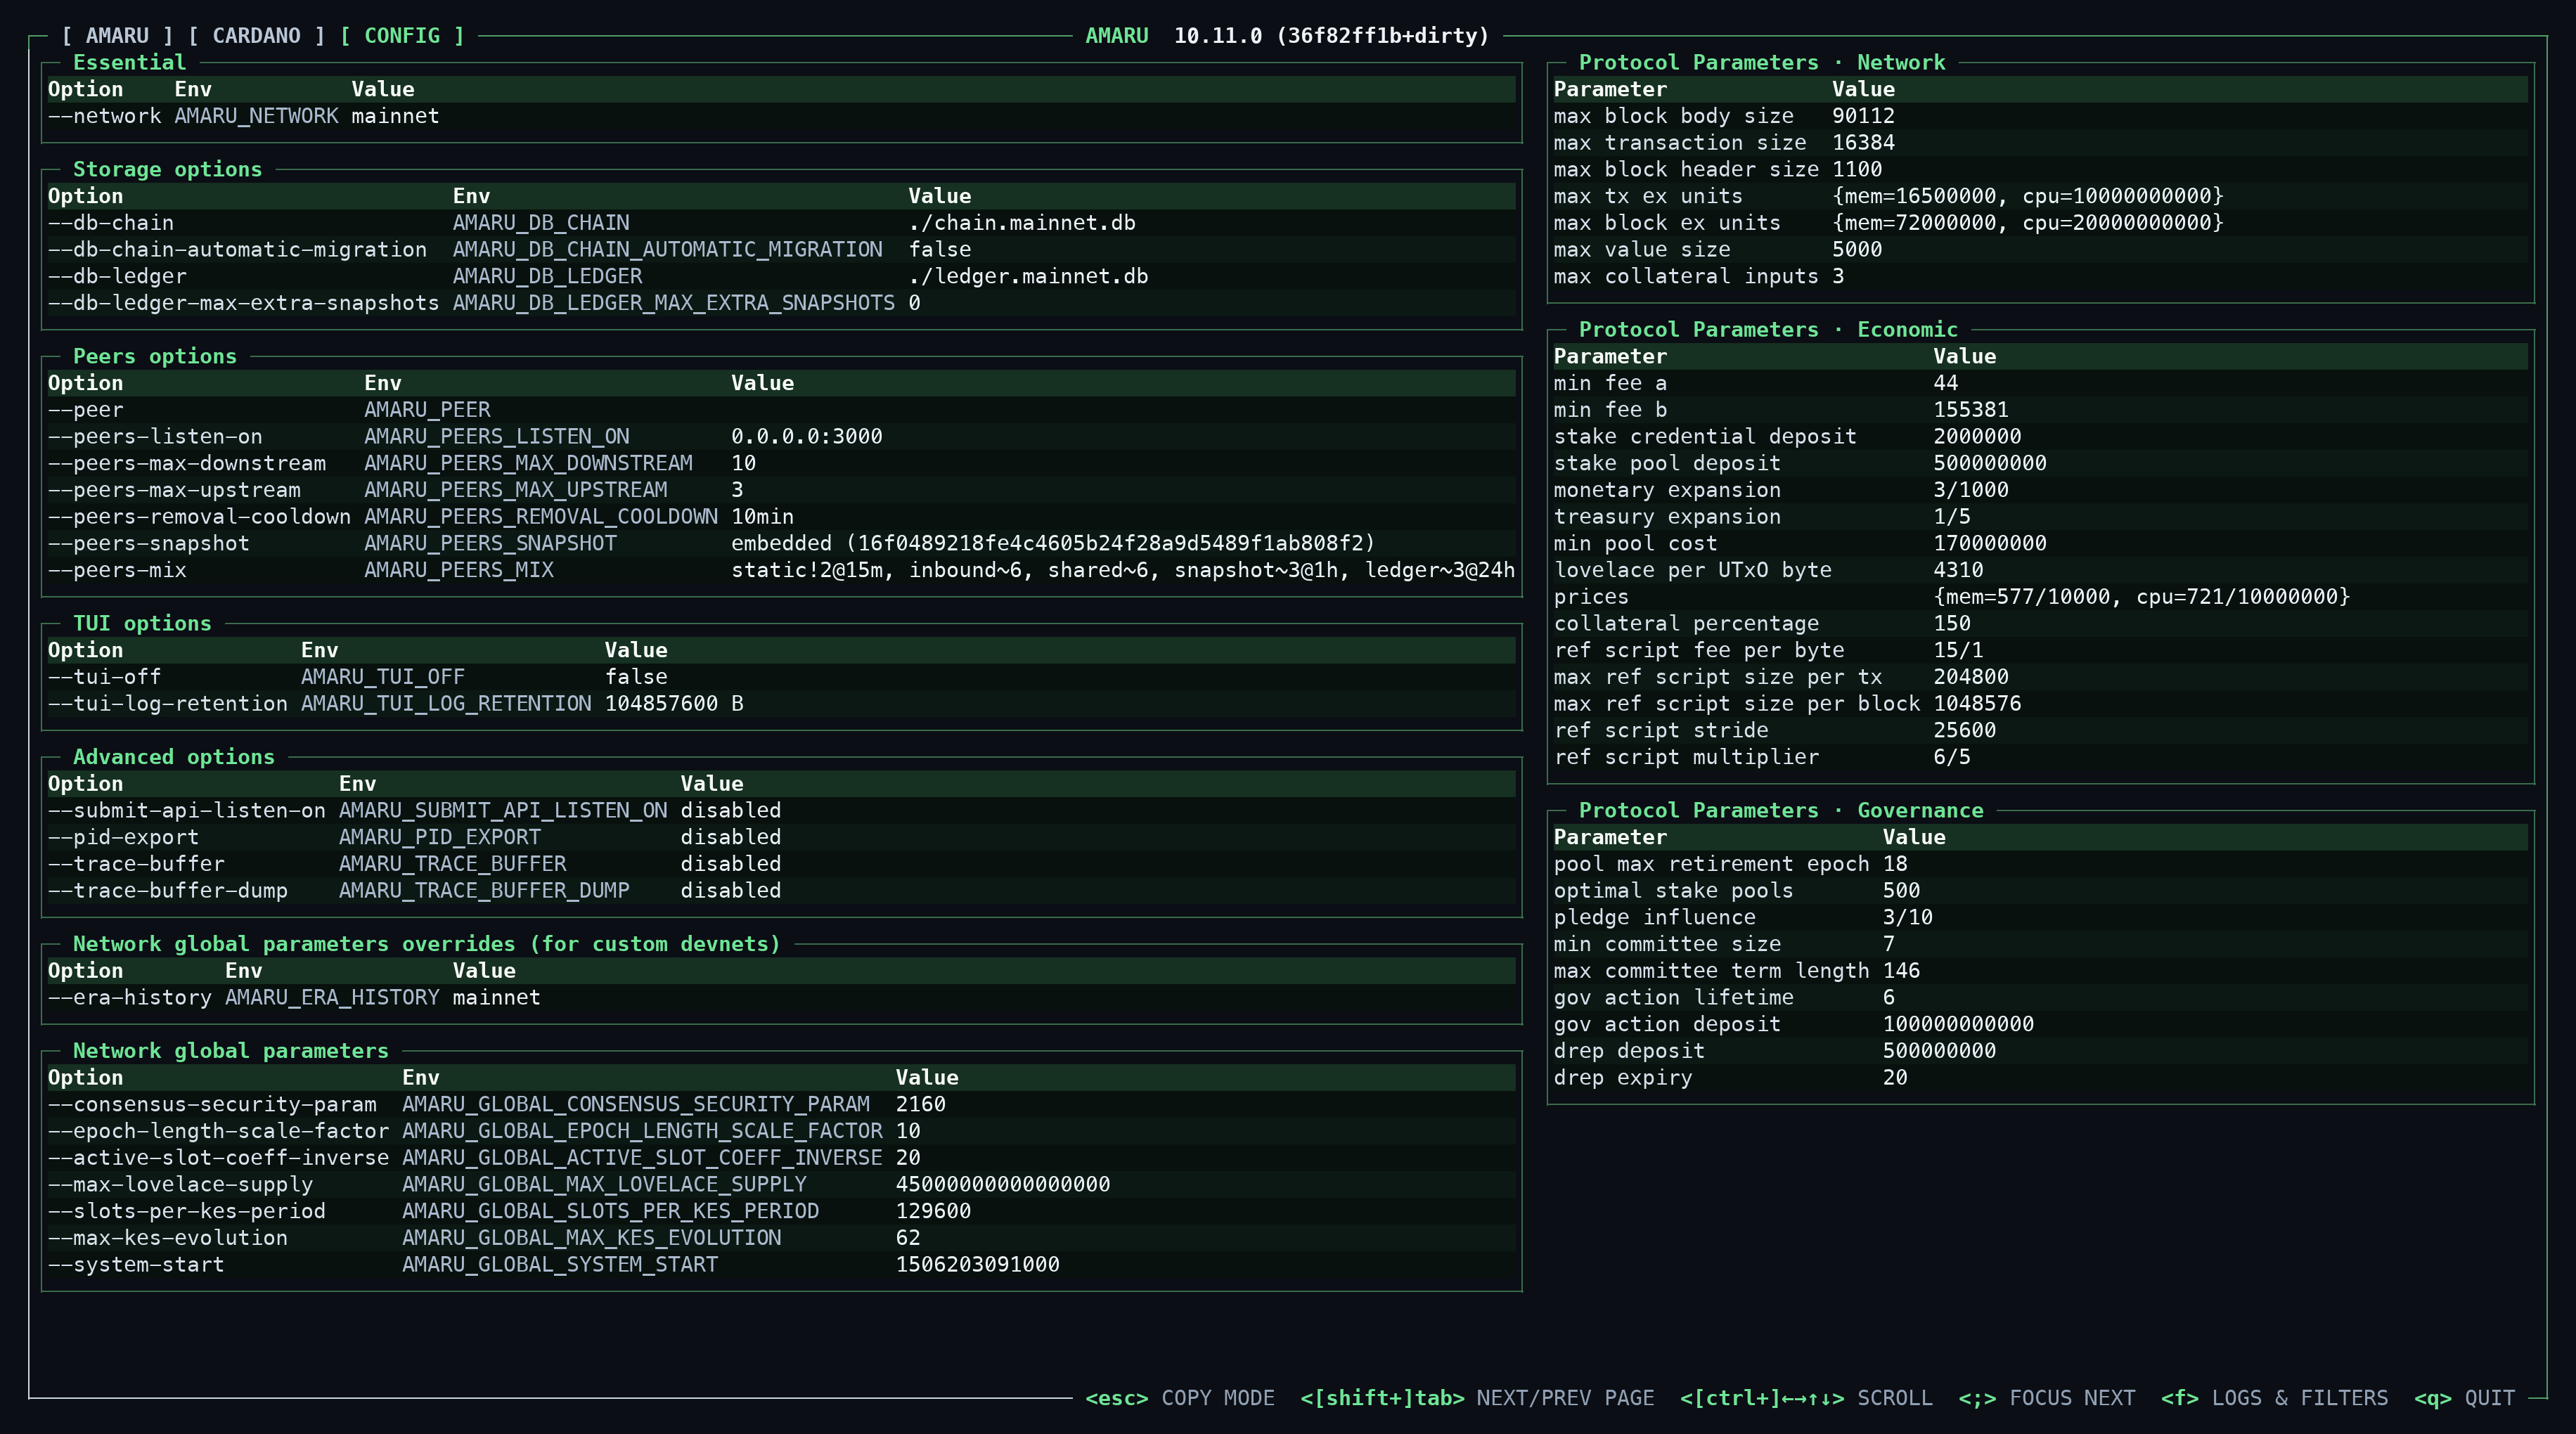Screen dimensions: 2576x1434
Task: Select the max block body size row
Action: click(x=2040, y=116)
